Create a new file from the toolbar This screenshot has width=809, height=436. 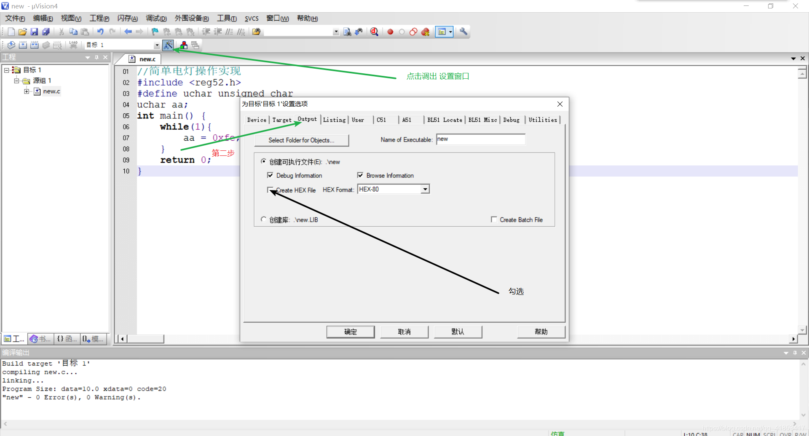point(11,32)
